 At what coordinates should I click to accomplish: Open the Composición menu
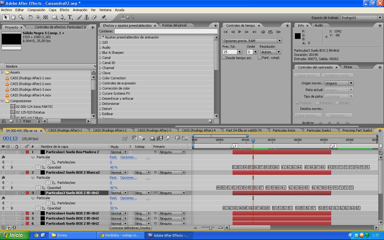coord(36,10)
